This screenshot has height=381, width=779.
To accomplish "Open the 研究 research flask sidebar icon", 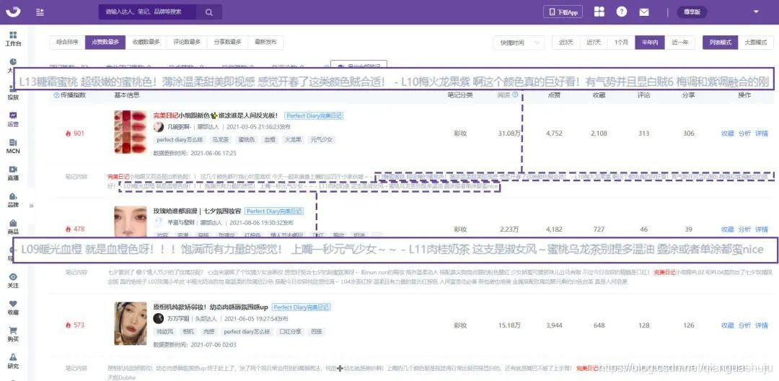I will point(13,361).
